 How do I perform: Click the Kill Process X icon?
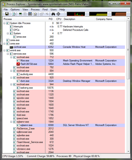(47, 14)
